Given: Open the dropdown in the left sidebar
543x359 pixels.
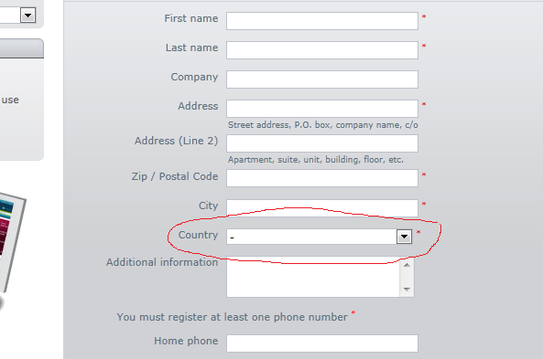Looking at the screenshot, I should click(27, 16).
